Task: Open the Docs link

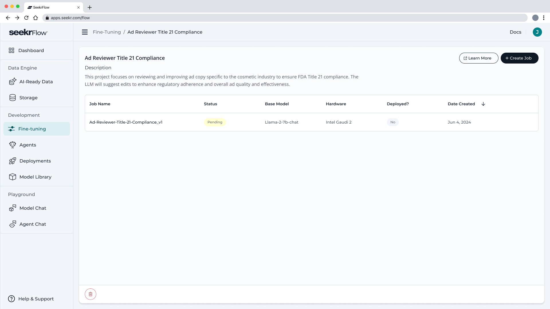Action: tap(515, 32)
